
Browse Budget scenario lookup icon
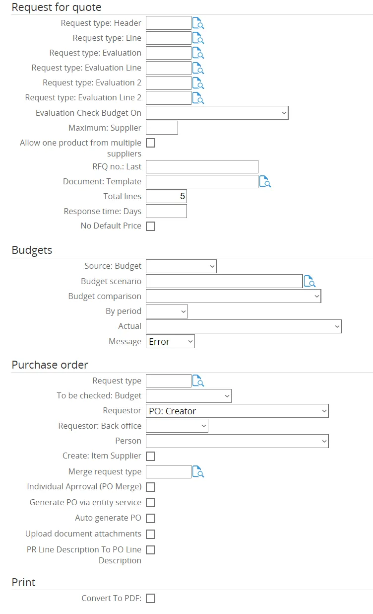pyautogui.click(x=310, y=282)
